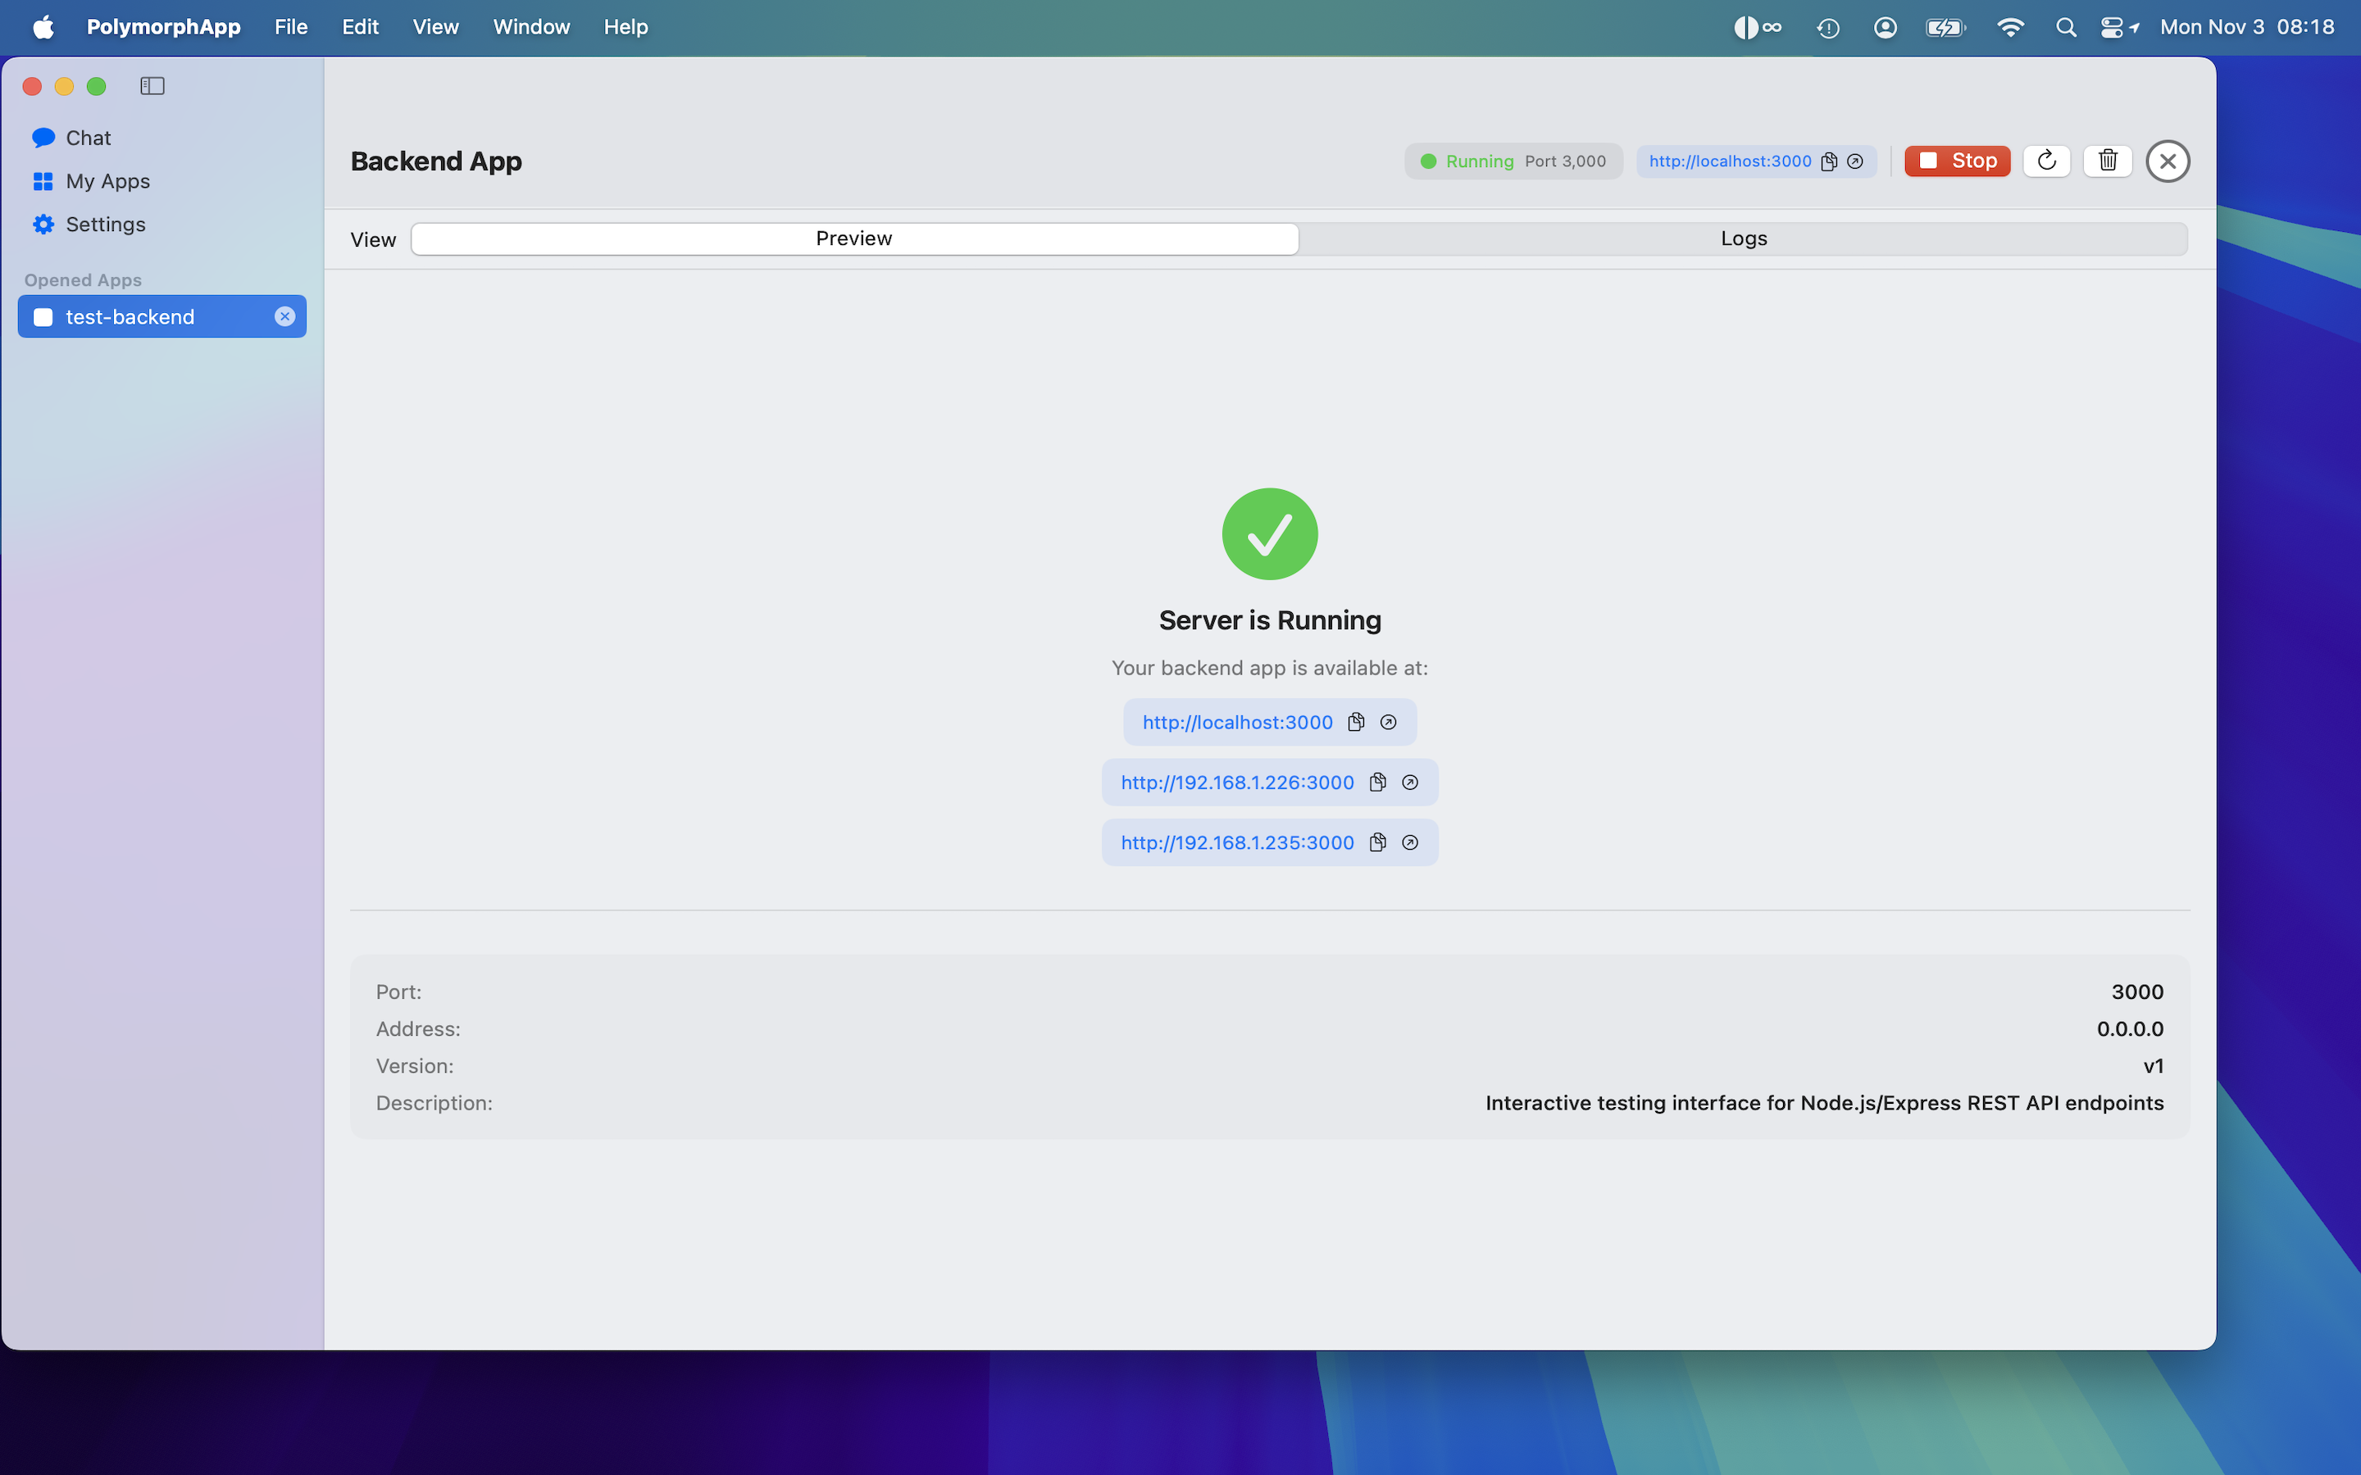Open the Window menu
The height and width of the screenshot is (1475, 2361).
pyautogui.click(x=530, y=27)
